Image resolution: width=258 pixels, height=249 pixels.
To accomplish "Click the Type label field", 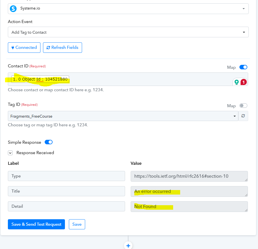I will 67,176.
